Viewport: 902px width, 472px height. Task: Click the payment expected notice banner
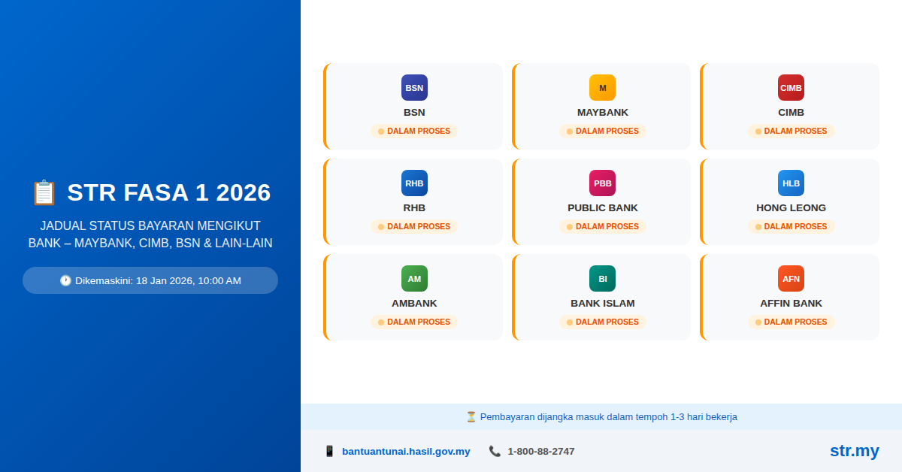pos(601,416)
